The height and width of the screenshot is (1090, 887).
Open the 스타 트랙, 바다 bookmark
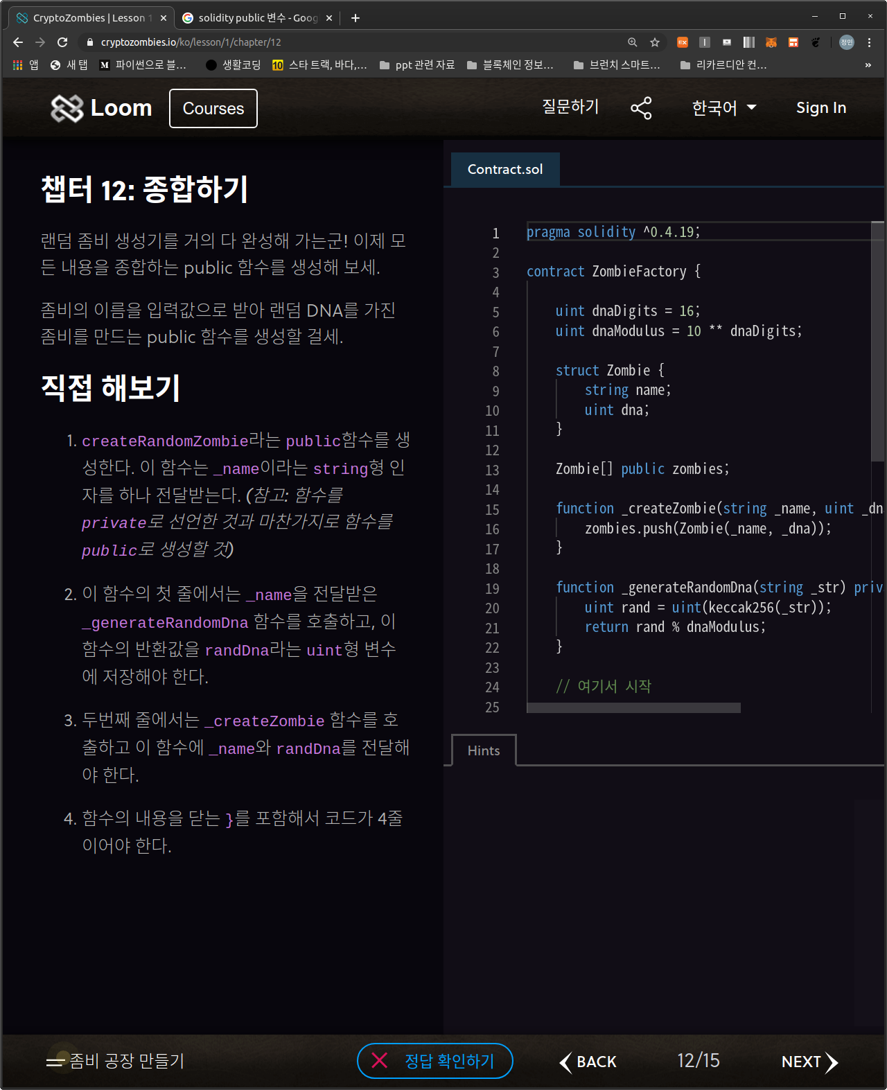(x=319, y=65)
